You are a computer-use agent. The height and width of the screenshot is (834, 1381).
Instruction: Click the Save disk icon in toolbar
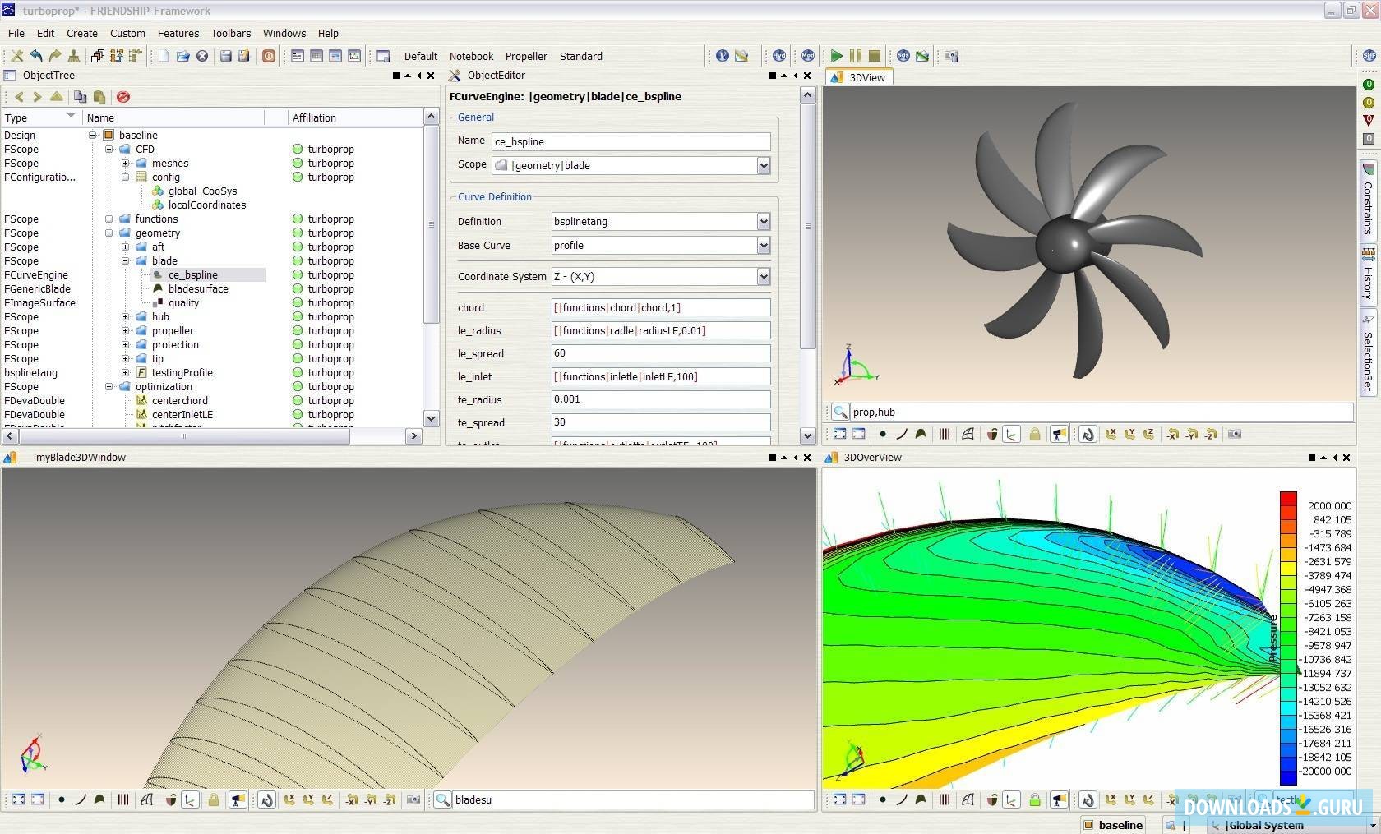[225, 56]
